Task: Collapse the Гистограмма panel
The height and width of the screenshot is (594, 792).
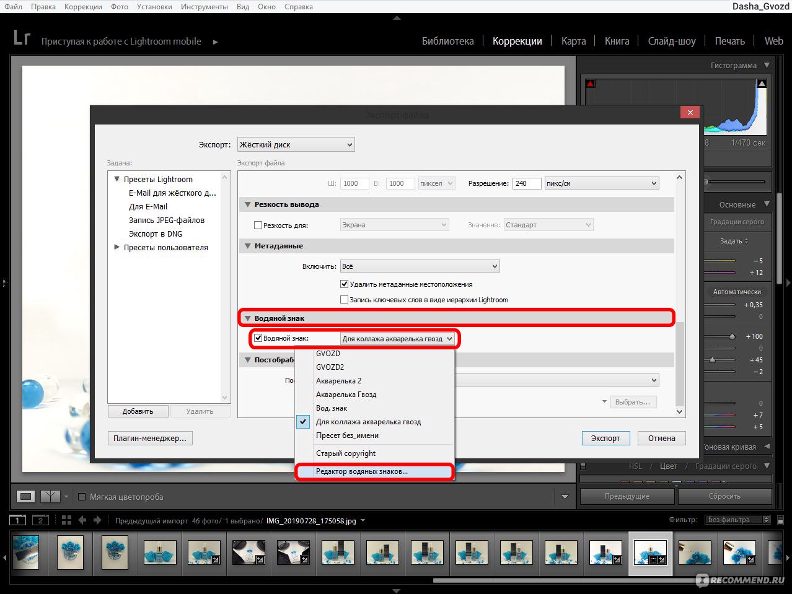Action: [x=767, y=65]
